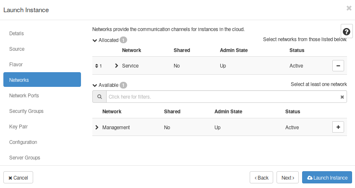The width and height of the screenshot is (355, 188).
Task: Add Management network with plus button
Action: (338, 127)
